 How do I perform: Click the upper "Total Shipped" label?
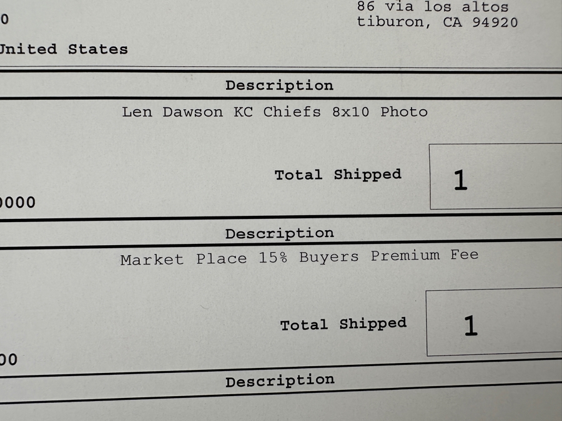[338, 175]
